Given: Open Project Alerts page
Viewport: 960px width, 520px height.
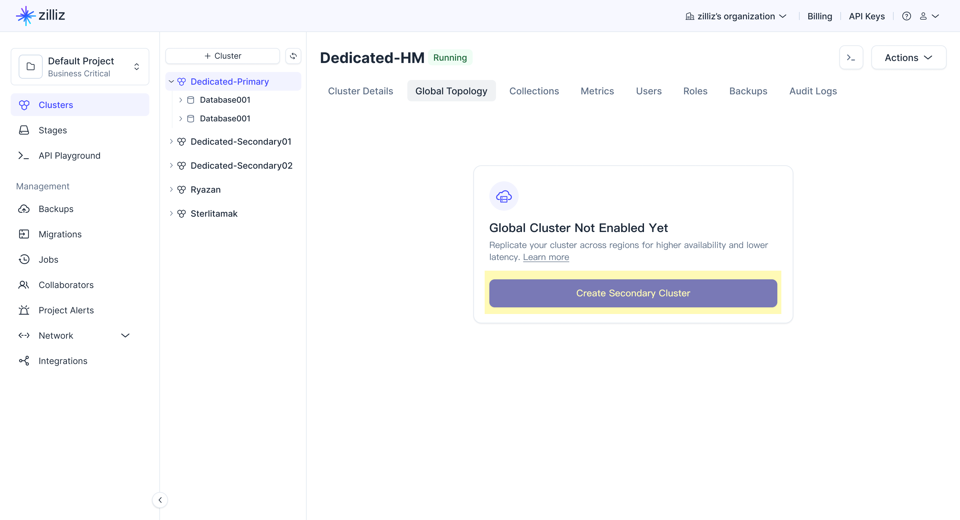Looking at the screenshot, I should point(66,310).
